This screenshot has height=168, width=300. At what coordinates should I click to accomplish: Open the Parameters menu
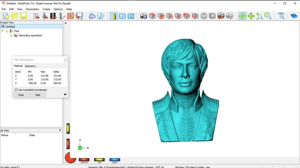[32, 9]
